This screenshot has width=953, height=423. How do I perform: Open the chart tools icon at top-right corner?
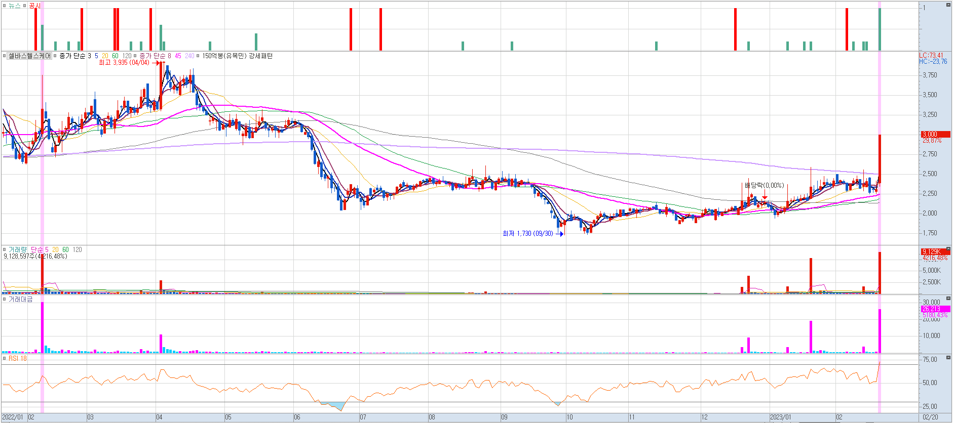click(x=948, y=5)
